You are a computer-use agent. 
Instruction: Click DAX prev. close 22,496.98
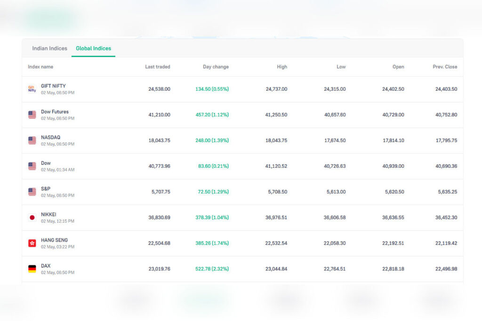tap(446, 269)
